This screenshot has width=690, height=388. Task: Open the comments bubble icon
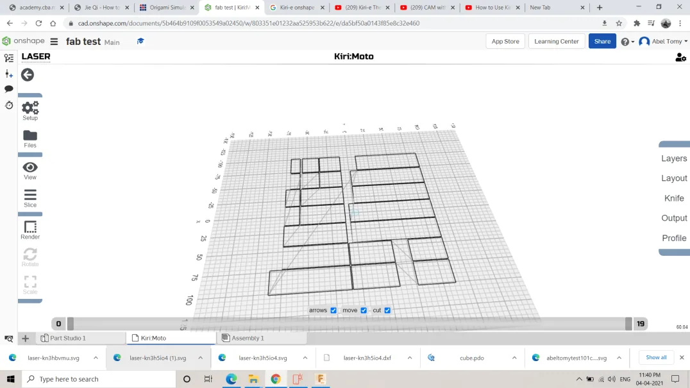coord(9,89)
